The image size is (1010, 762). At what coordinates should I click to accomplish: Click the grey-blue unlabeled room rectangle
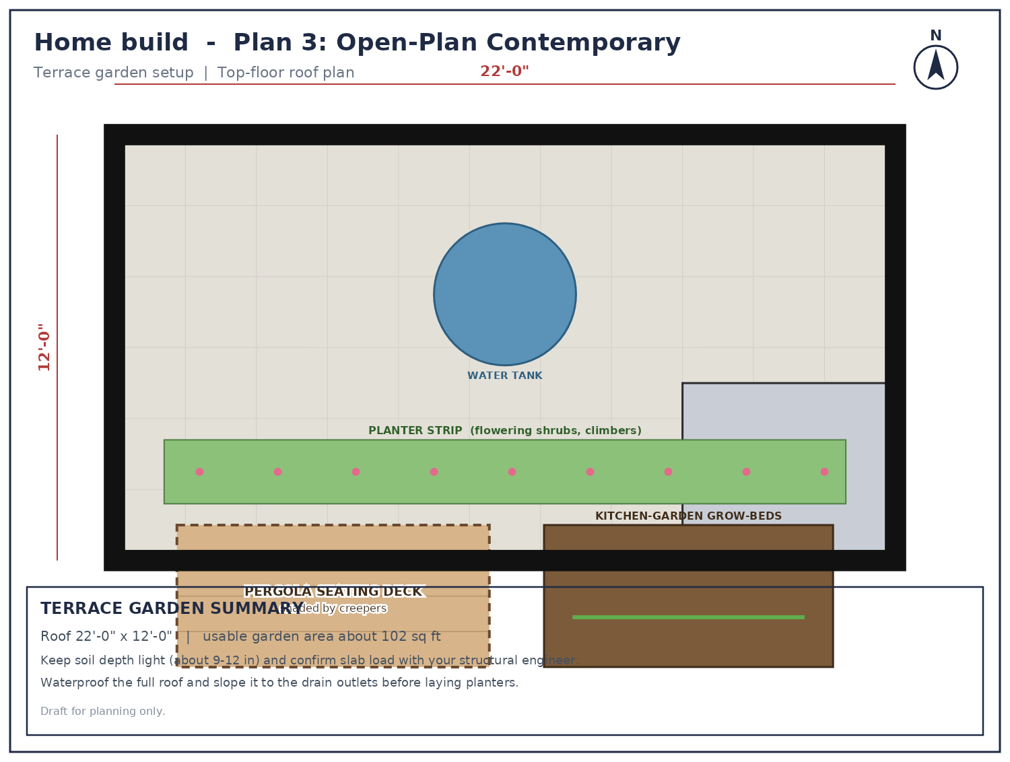[x=784, y=466]
